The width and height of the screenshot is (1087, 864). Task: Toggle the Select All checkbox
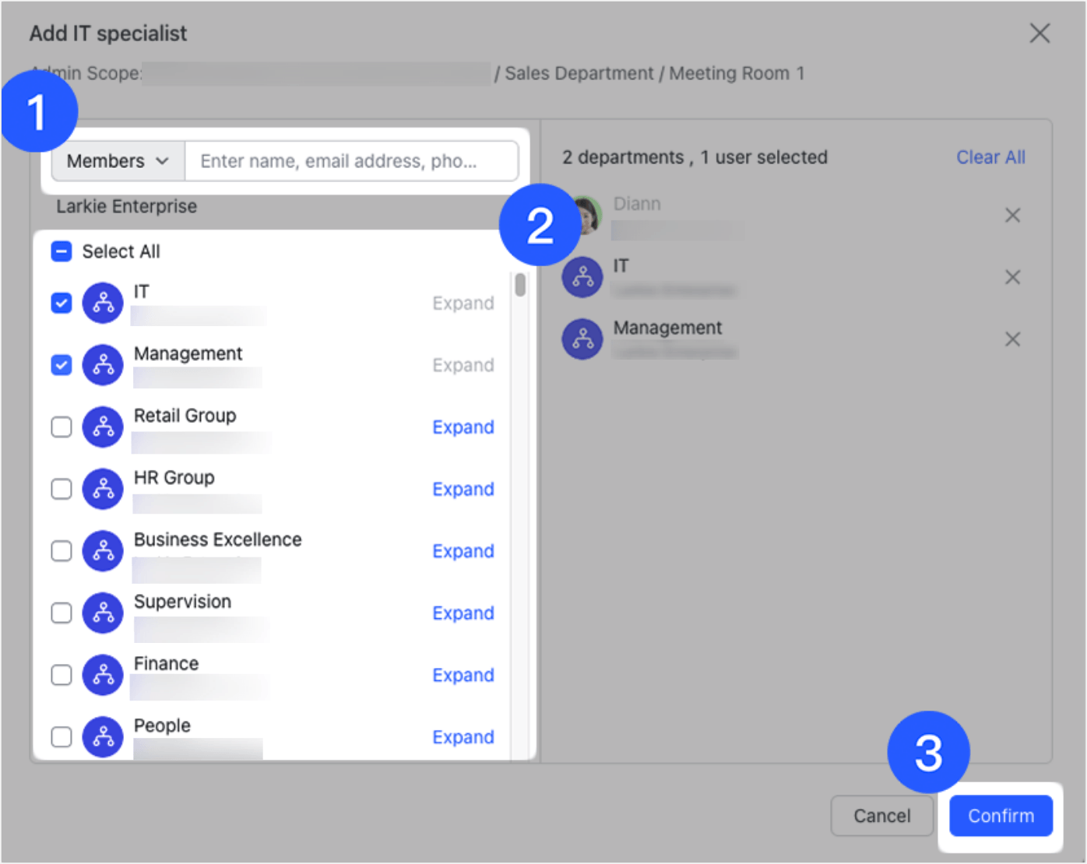point(61,251)
